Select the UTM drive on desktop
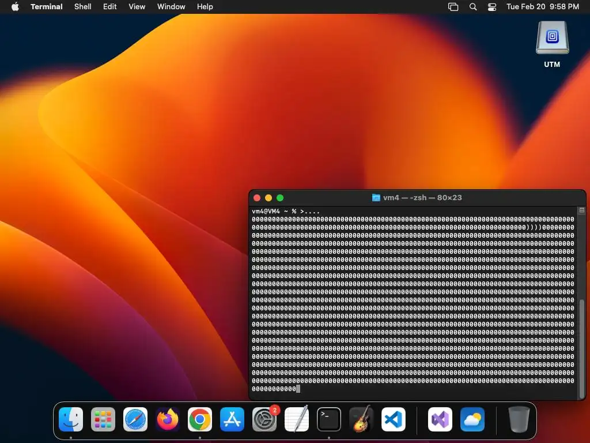Image resolution: width=590 pixels, height=443 pixels. [552, 44]
